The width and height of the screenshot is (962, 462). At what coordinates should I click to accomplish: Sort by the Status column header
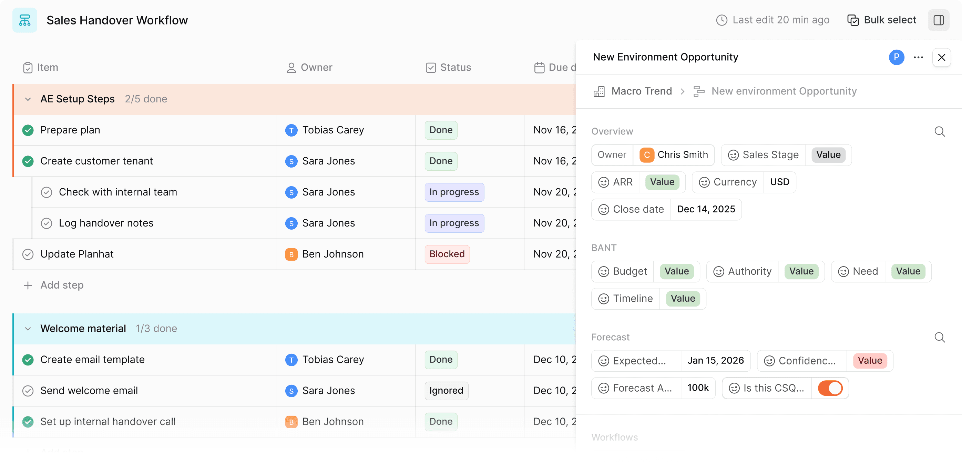(x=455, y=67)
